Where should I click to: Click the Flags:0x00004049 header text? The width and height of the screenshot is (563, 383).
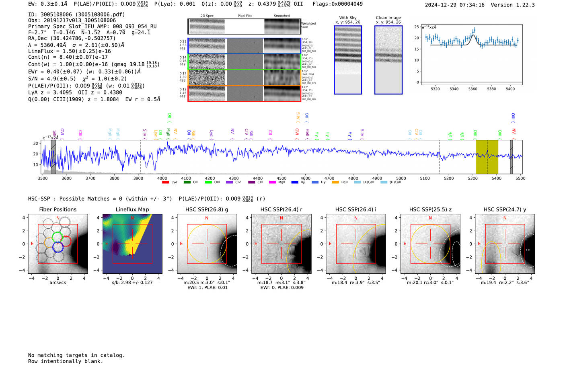(x=338, y=4)
